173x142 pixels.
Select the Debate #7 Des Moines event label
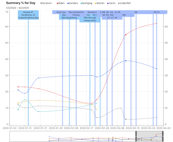pyautogui.click(x=28, y=15)
